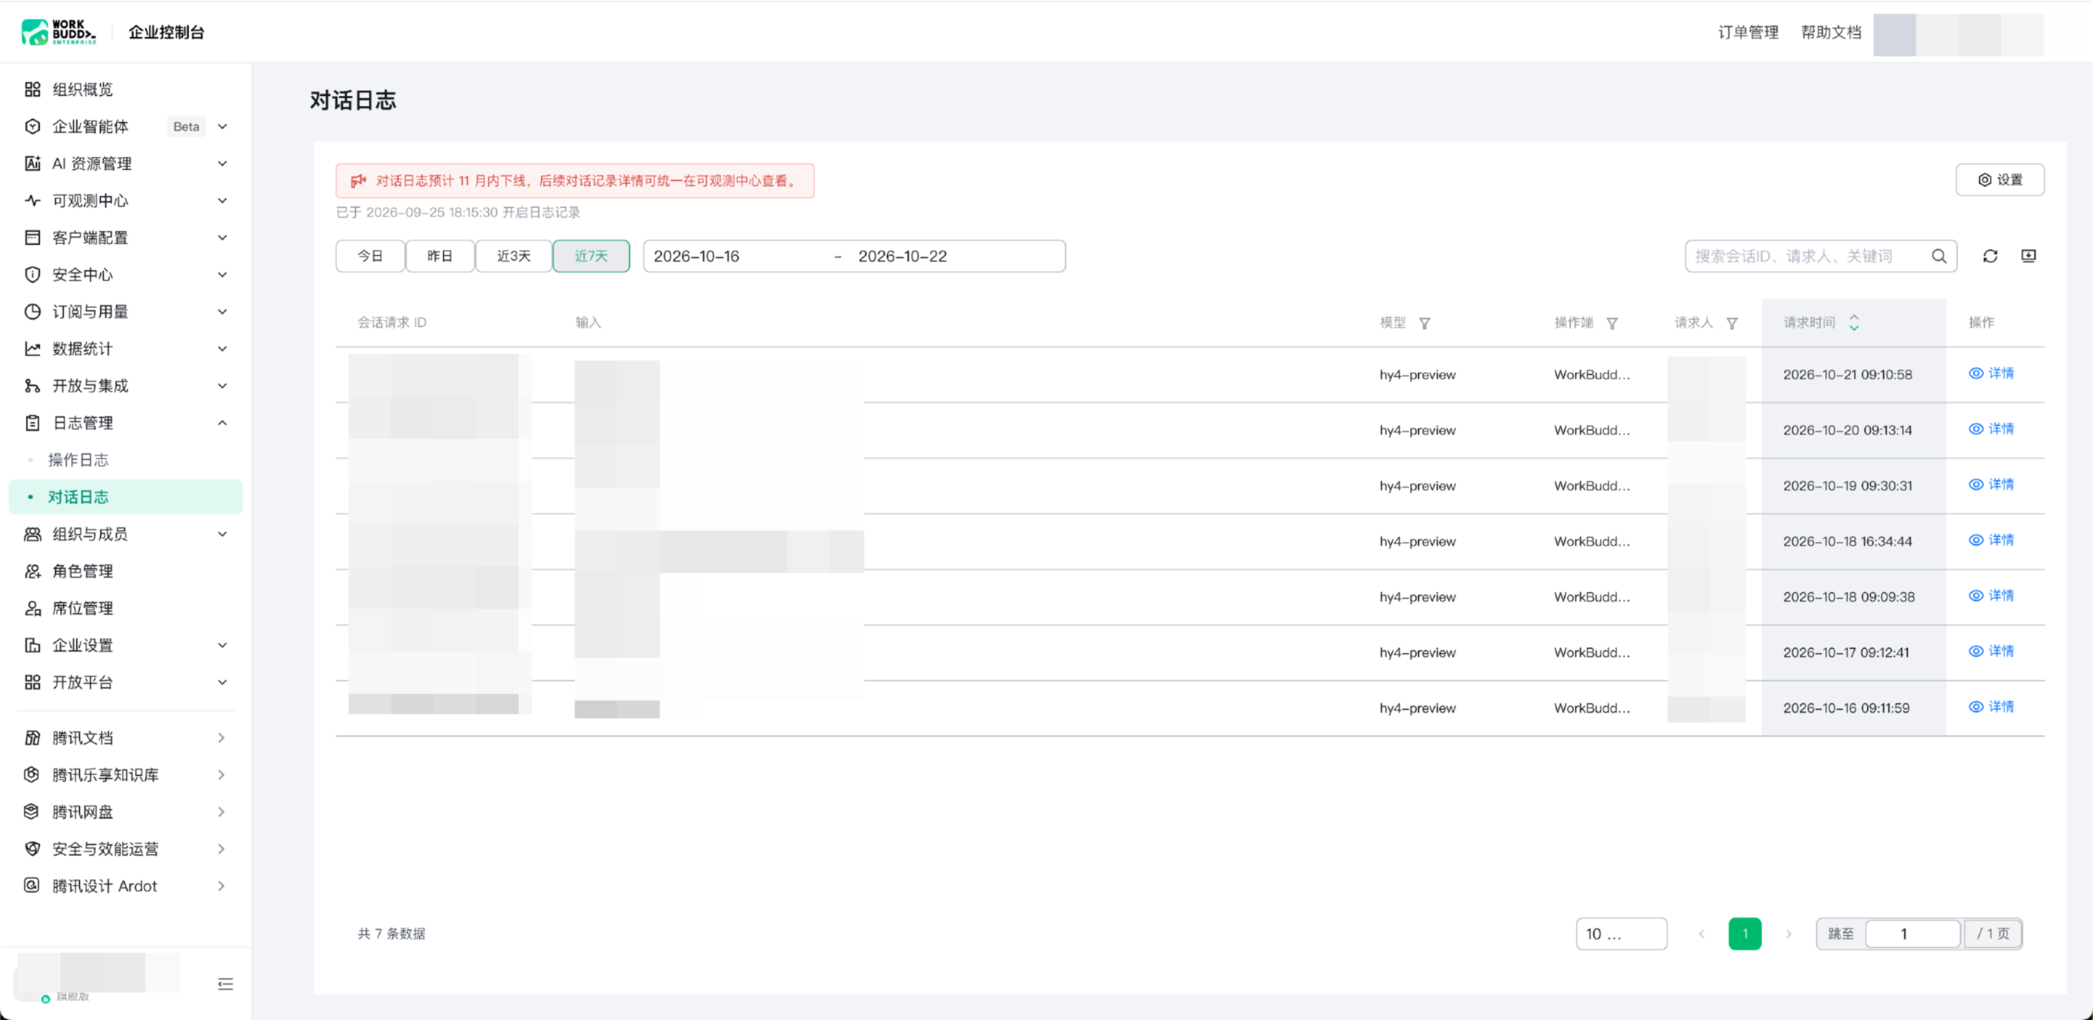2093x1020 pixels.
Task: Collapse the sidebar with bottom menu icon
Action: pos(225,983)
